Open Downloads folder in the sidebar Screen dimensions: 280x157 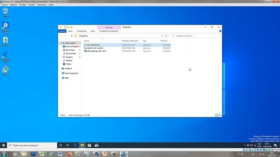[70, 50]
